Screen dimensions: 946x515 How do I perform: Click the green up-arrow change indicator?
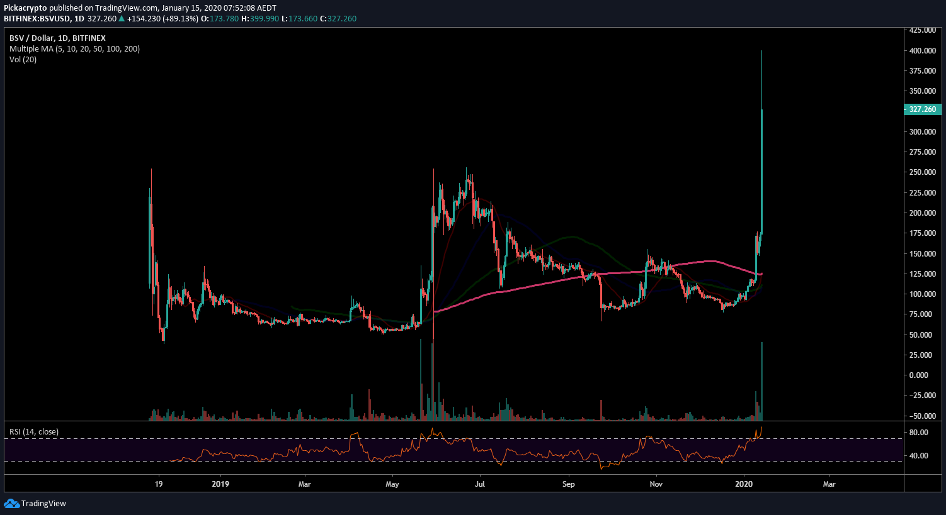coord(122,19)
